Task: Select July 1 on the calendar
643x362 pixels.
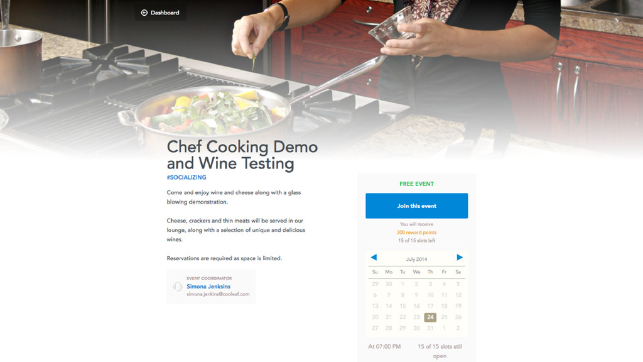Action: (403, 284)
